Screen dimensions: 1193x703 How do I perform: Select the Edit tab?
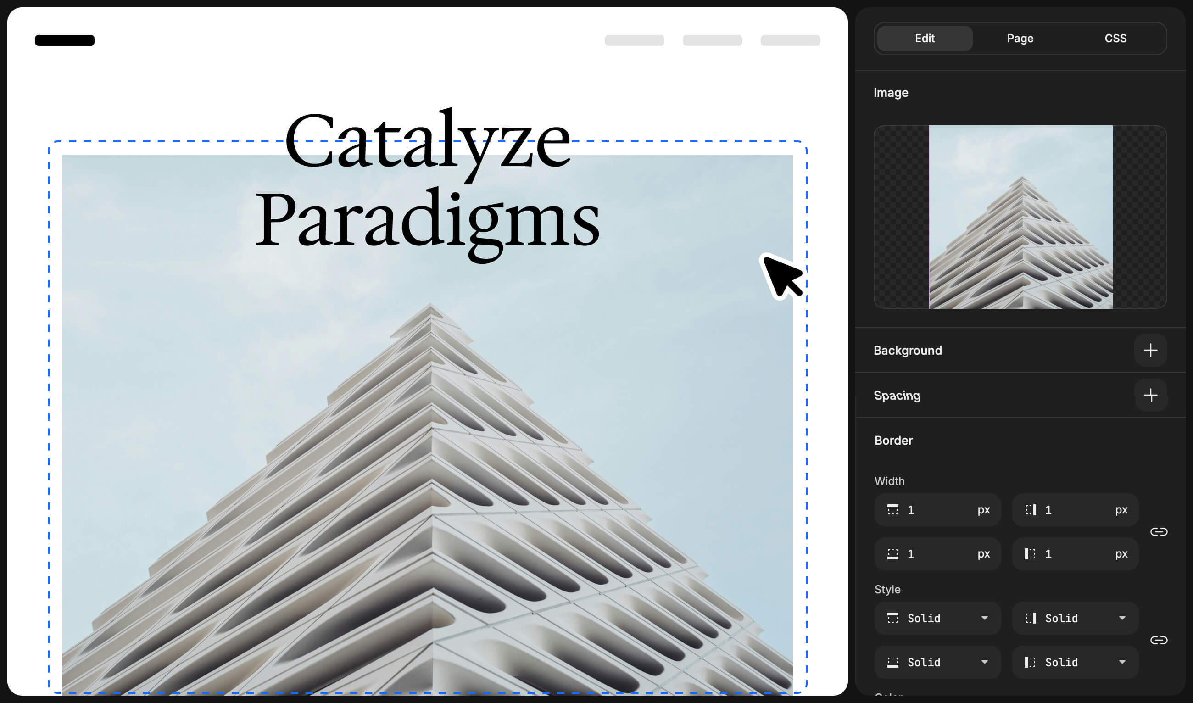click(x=925, y=39)
